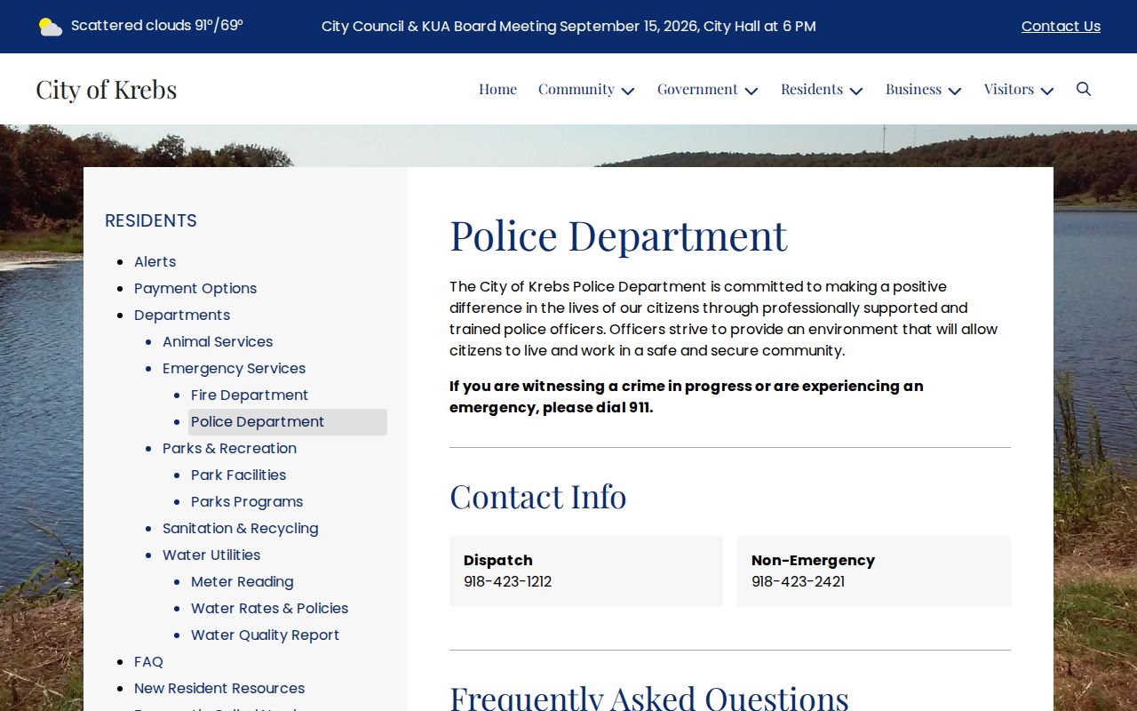
Task: Open the Alerts sidebar link
Action: pos(155,261)
